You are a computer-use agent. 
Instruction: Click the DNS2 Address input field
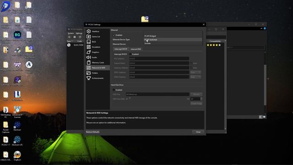[x=159, y=77]
